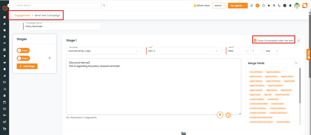Click the orange plus quick-add icon
Viewport: 311px width, 135px height.
[257, 5]
